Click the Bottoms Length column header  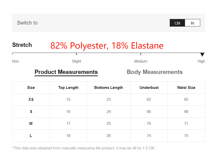click(108, 88)
